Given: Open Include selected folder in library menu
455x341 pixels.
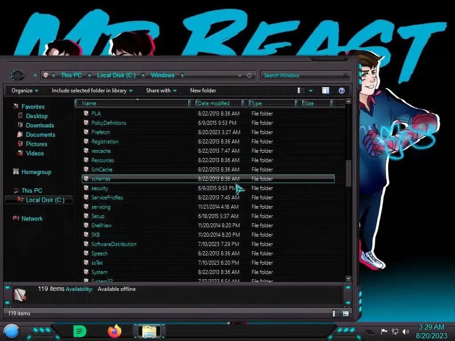Looking at the screenshot, I should point(92,91).
